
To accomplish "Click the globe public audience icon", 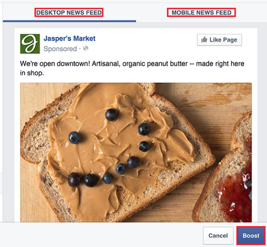I will 86,48.
